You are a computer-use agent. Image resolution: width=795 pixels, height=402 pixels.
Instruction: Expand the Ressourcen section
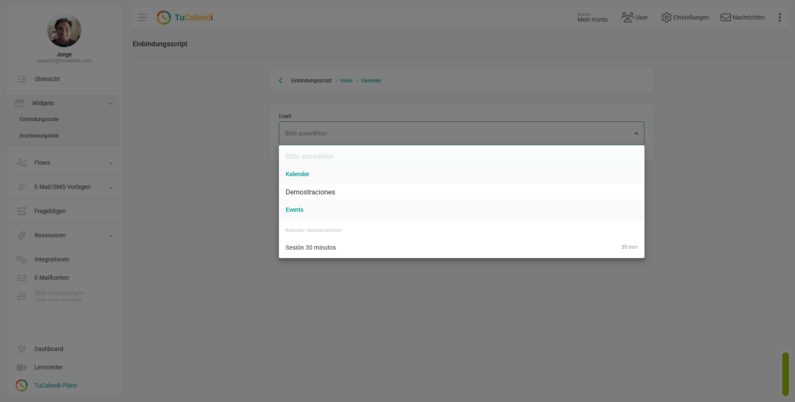[111, 236]
